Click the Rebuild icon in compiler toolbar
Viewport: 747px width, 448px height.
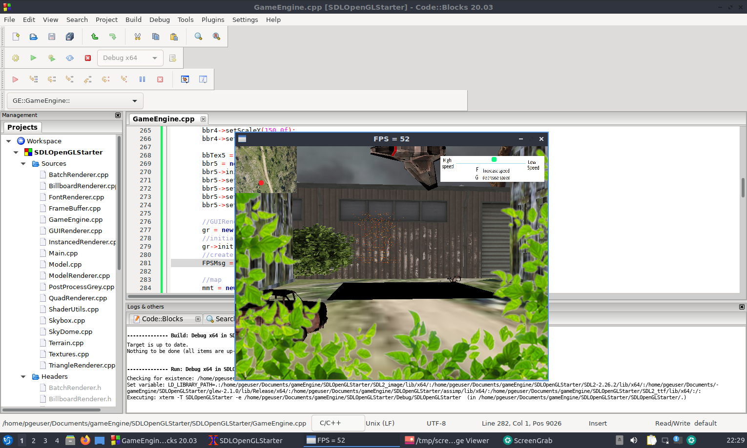(70, 58)
